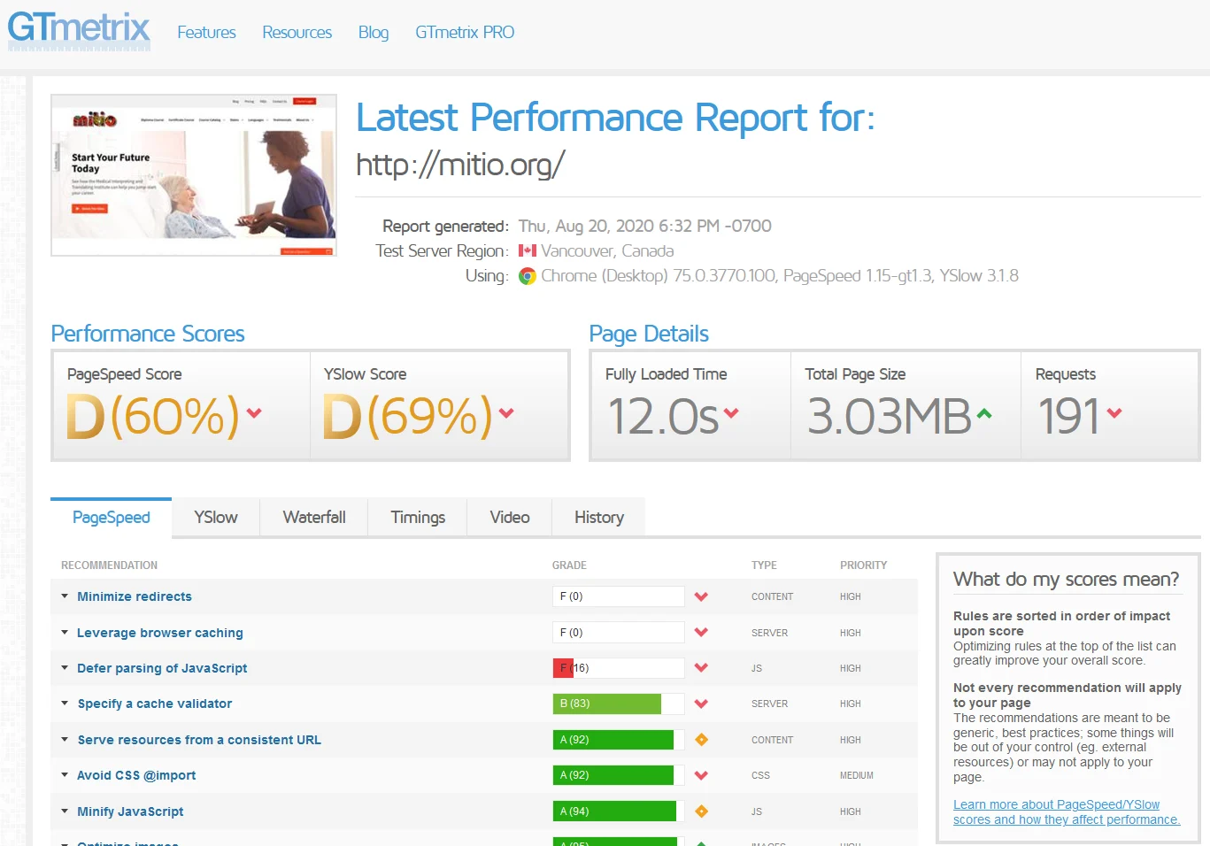Click the red trend arrow on Minimize redirects row
Viewport: 1210px width, 846px height.
[x=701, y=597]
